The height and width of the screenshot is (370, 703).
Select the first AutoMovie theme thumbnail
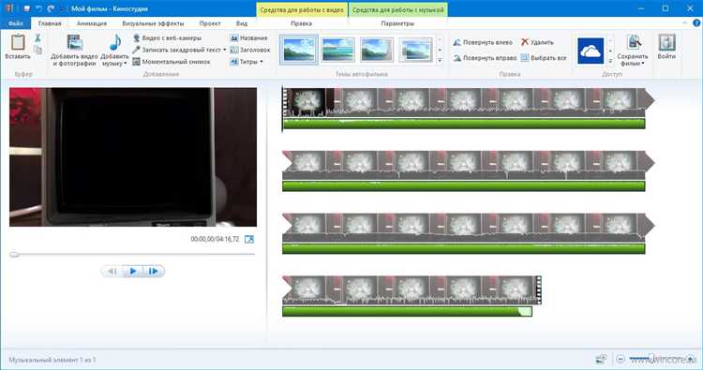click(299, 50)
